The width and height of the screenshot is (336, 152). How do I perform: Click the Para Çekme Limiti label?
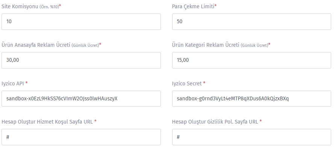click(x=193, y=7)
